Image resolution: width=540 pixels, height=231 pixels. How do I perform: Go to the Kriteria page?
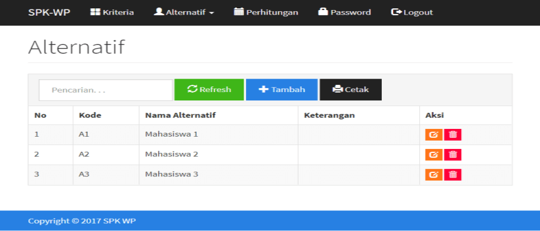tap(112, 12)
